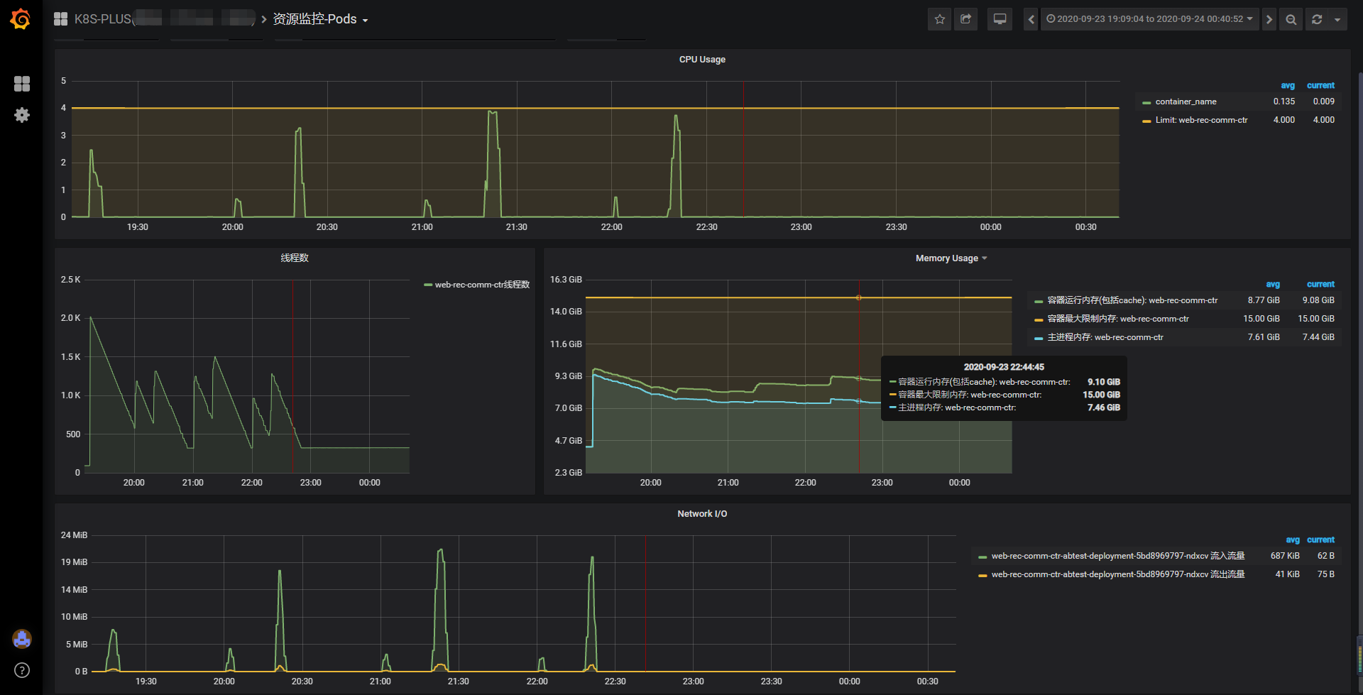Open the Grafana home logo
Image resolution: width=1363 pixels, height=695 pixels.
tap(21, 19)
